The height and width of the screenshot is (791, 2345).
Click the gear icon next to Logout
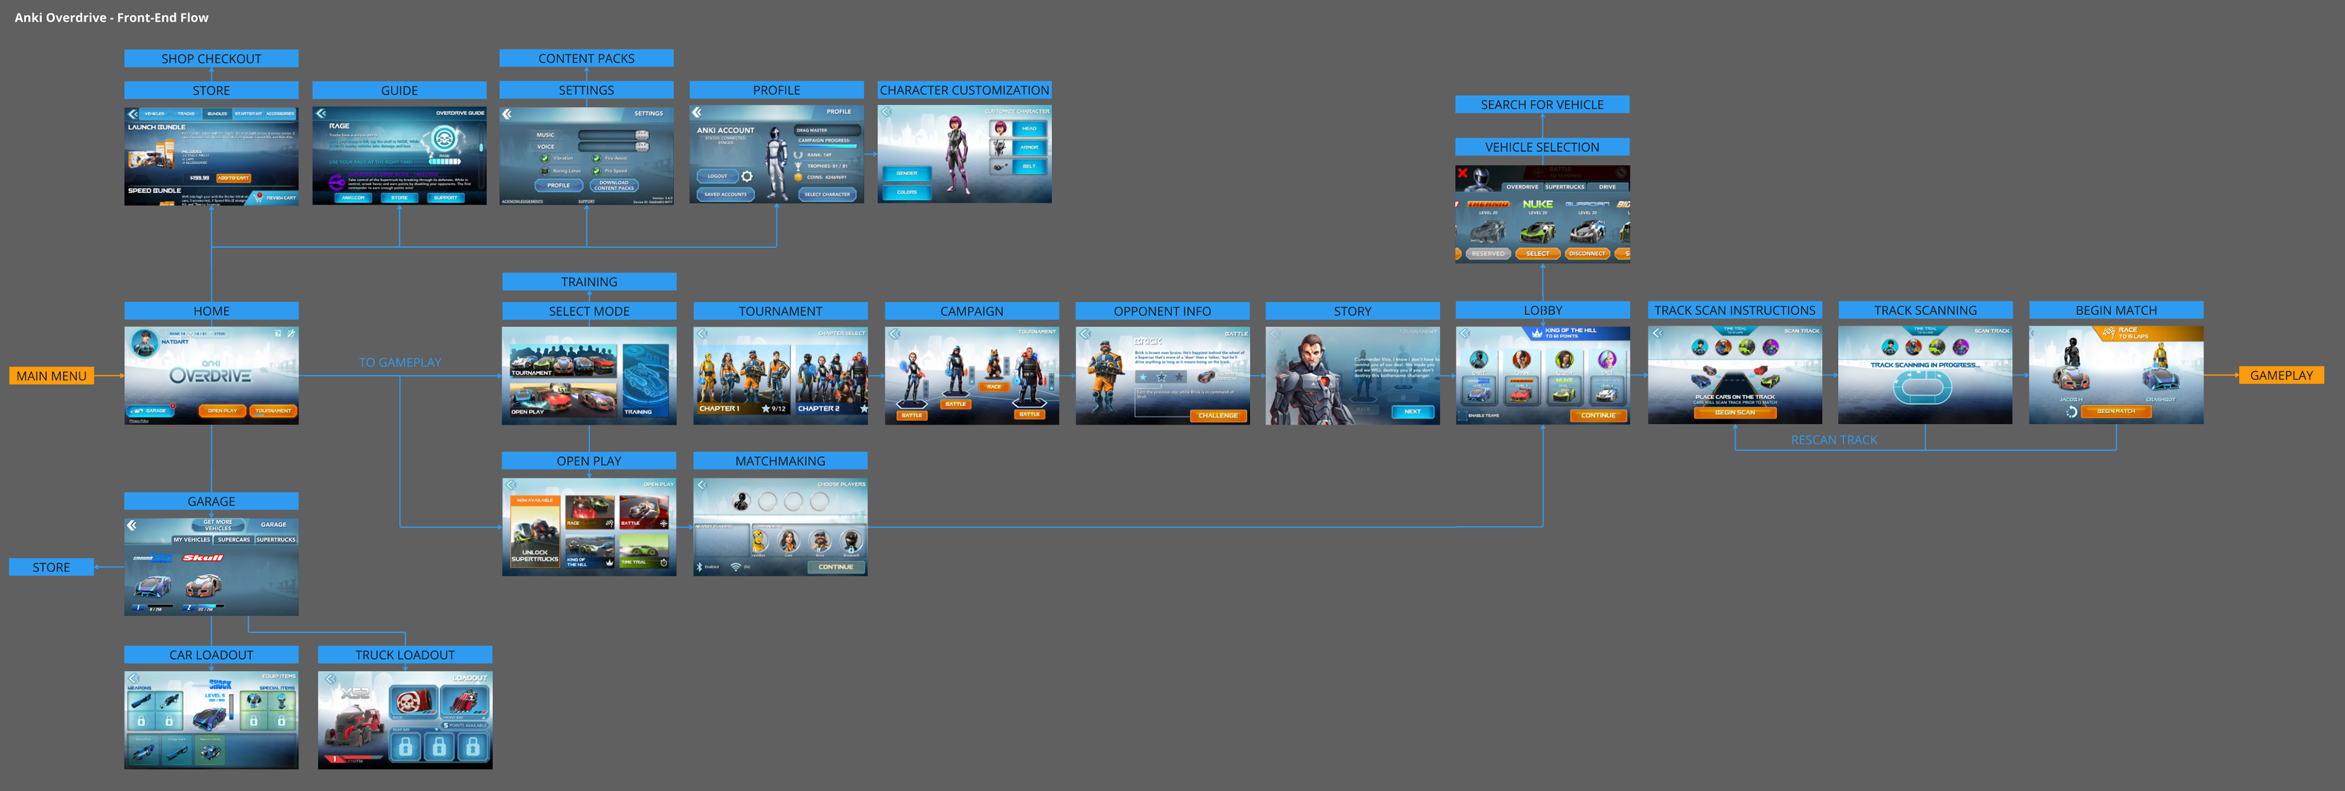coord(747,176)
